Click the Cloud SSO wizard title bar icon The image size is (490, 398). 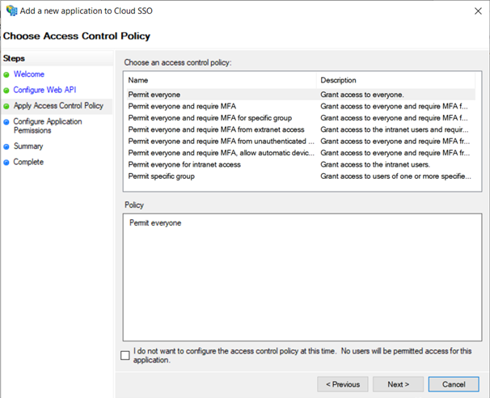(x=11, y=11)
